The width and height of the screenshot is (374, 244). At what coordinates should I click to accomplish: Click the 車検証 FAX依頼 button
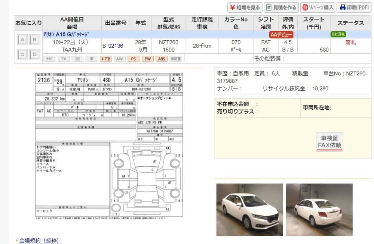click(329, 142)
